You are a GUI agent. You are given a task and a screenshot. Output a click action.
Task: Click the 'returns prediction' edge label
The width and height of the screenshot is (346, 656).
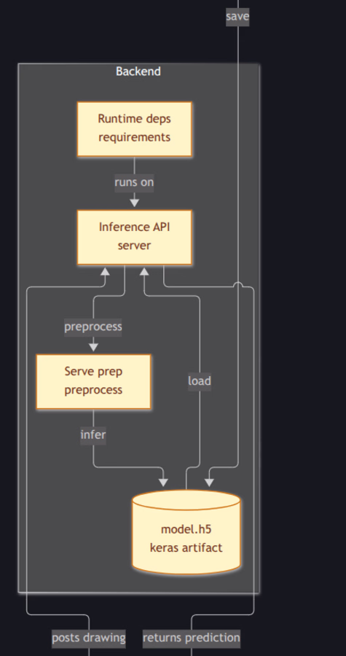[x=192, y=638]
